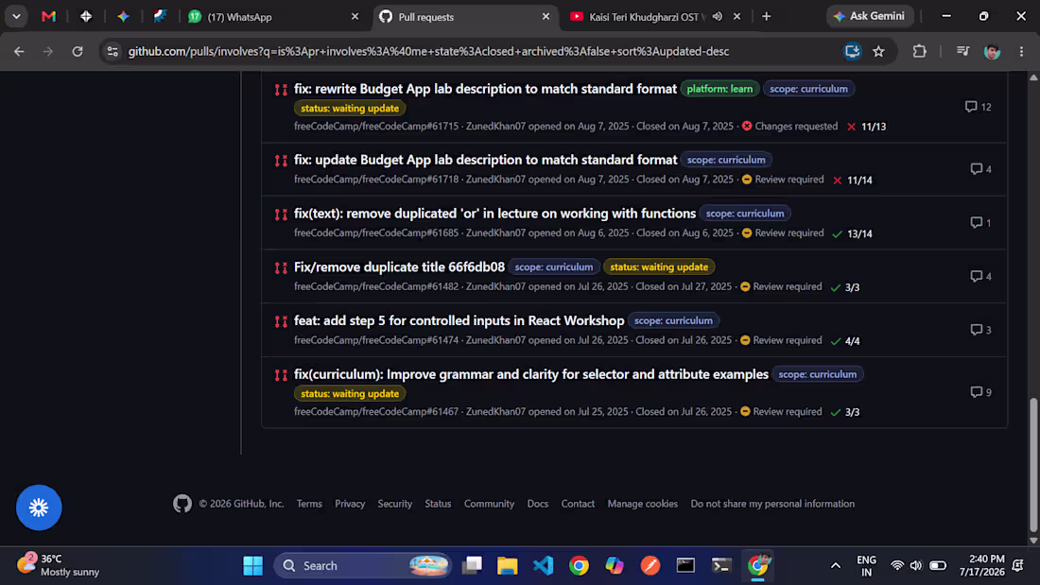Mute the Kaisi Teri Khudgharzi tab audio
The height and width of the screenshot is (585, 1040).
coord(717,17)
